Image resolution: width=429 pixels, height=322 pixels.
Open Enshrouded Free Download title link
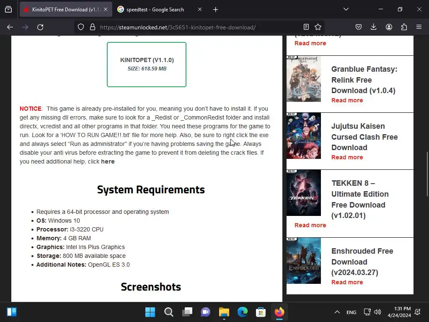362,262
